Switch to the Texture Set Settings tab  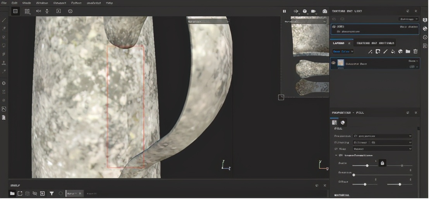pyautogui.click(x=376, y=43)
